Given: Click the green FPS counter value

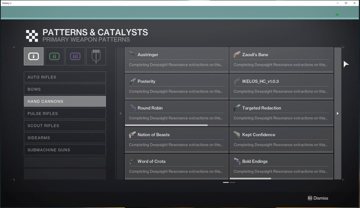Looking at the screenshot, I should click(x=337, y=14).
